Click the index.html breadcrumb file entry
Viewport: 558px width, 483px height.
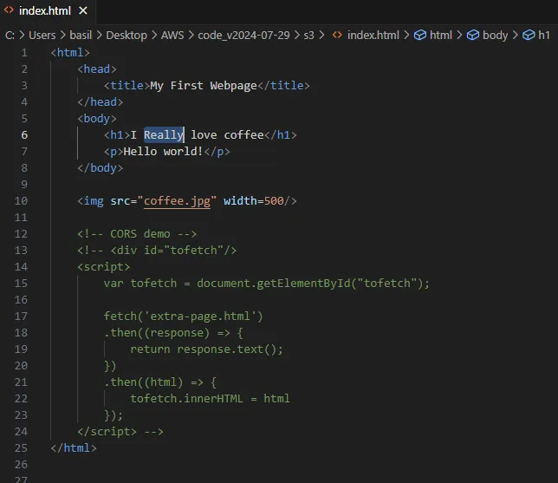[373, 35]
